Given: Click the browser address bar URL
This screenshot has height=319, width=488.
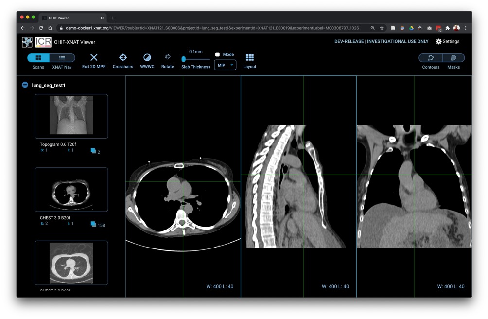Looking at the screenshot, I should tap(209, 28).
